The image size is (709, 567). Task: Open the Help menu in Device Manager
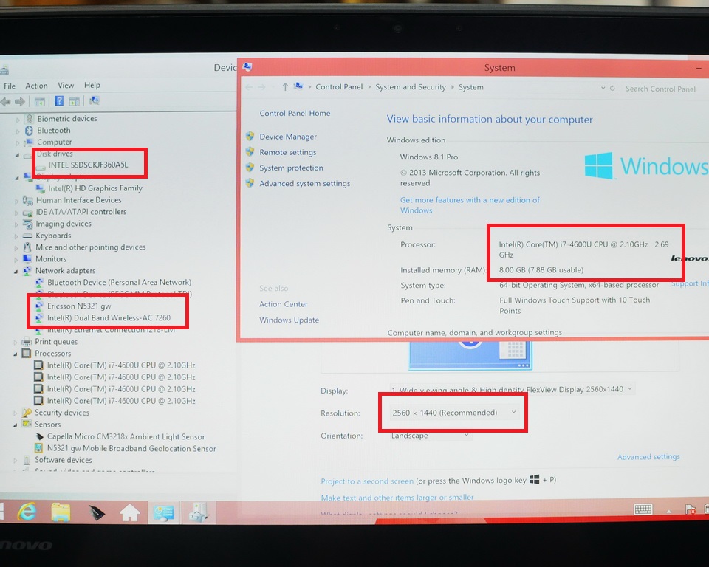(x=92, y=85)
